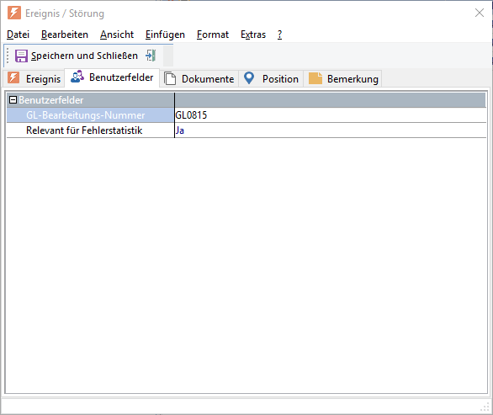
Task: Click Speichern und Schließen button label
Action: tap(84, 56)
